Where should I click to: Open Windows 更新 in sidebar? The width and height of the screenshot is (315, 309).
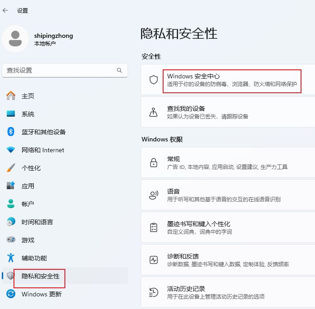click(41, 294)
